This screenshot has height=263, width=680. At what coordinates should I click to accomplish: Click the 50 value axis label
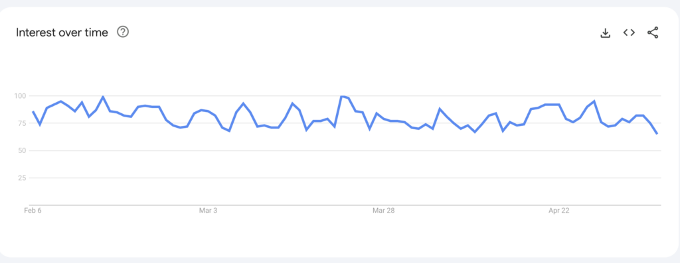pos(22,150)
